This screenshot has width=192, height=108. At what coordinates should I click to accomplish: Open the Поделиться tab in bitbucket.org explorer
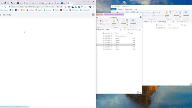click(x=128, y=9)
